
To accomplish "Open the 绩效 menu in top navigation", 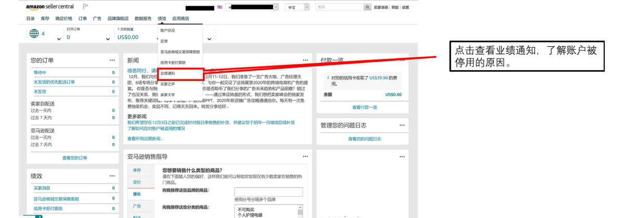I will click(162, 18).
